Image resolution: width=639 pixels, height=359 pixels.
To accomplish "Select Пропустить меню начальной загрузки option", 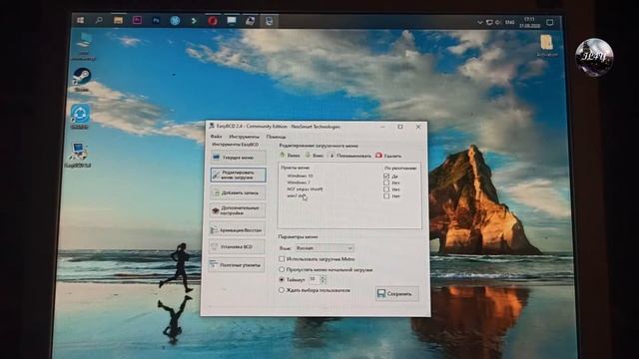I will pyautogui.click(x=282, y=269).
